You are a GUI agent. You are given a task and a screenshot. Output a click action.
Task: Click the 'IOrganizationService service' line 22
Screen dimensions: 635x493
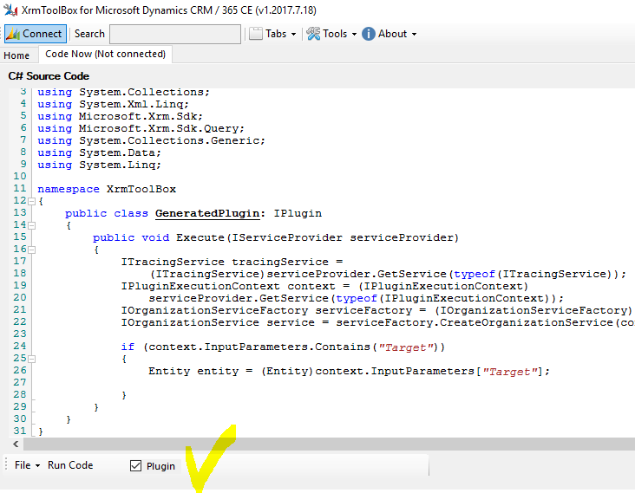tap(378, 322)
